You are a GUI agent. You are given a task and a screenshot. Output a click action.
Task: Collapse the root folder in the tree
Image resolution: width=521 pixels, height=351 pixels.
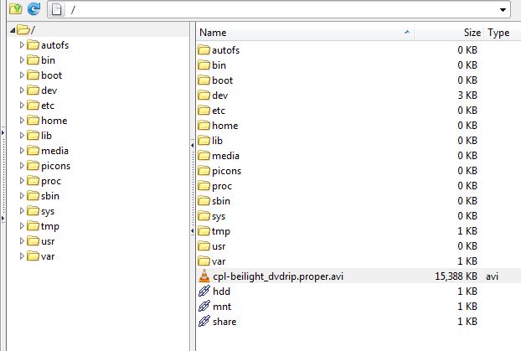(12, 30)
